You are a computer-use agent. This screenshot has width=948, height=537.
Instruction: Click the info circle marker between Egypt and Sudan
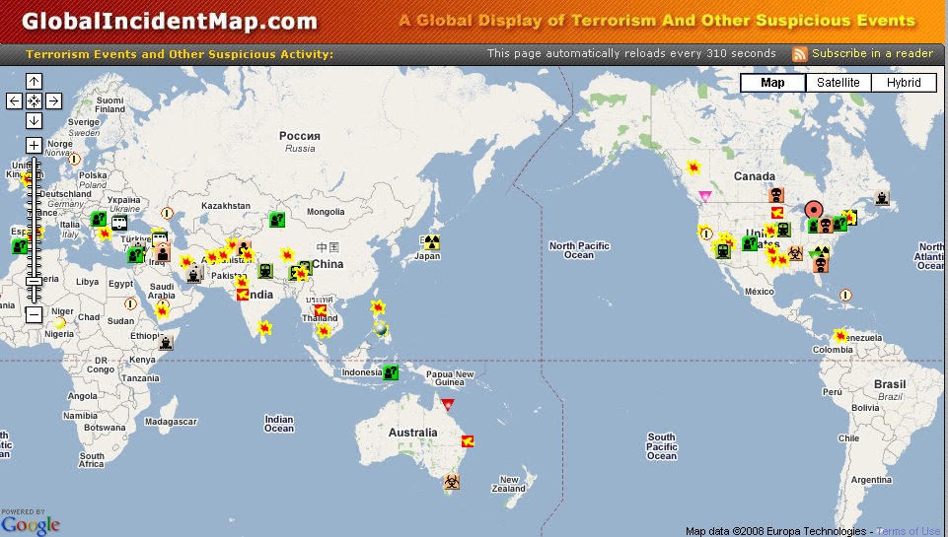pos(130,303)
